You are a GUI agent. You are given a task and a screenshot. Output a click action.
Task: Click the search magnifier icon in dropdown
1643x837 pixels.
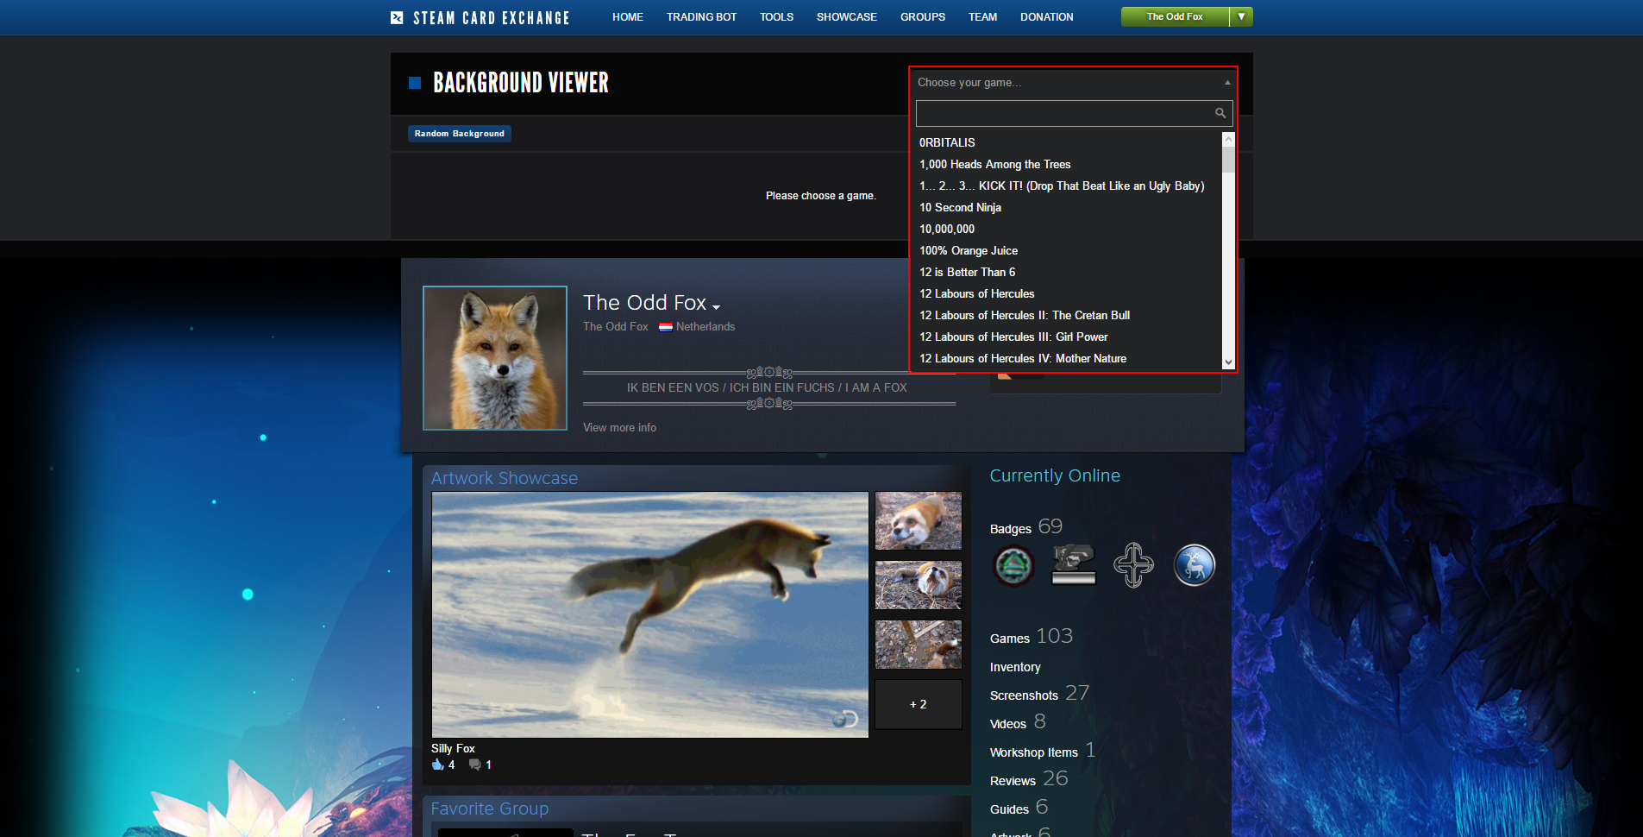(1220, 113)
